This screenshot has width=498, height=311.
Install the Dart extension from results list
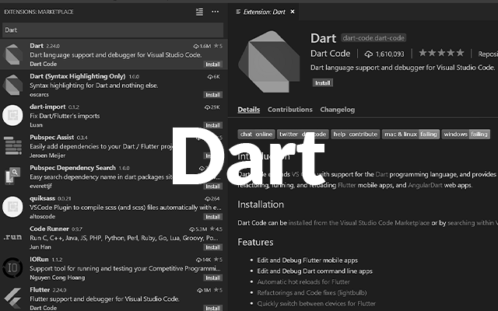[x=212, y=65]
